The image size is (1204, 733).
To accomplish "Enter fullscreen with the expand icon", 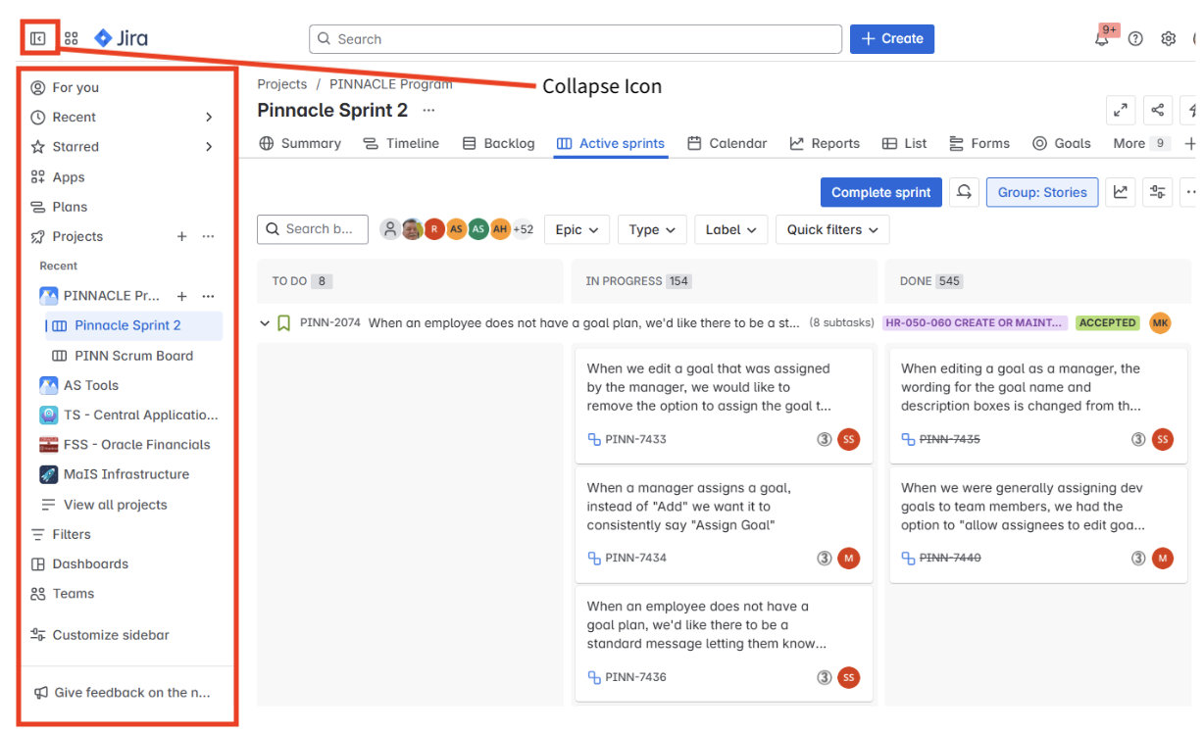I will point(1120,111).
